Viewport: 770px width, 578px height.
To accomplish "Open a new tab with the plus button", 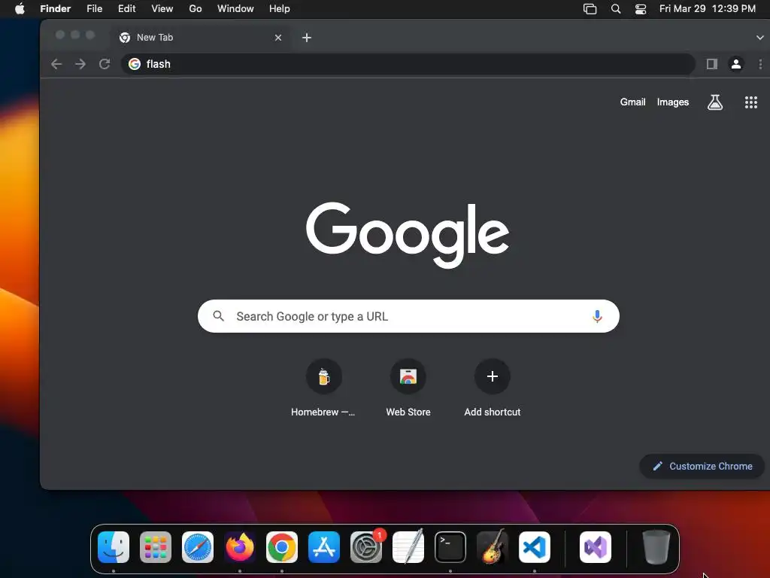I will click(x=307, y=38).
